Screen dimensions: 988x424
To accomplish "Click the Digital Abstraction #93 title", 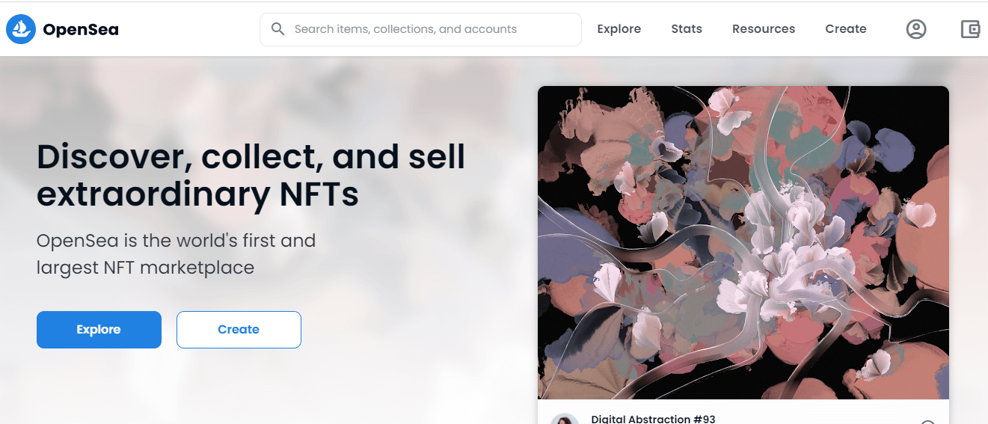I will pyautogui.click(x=653, y=419).
